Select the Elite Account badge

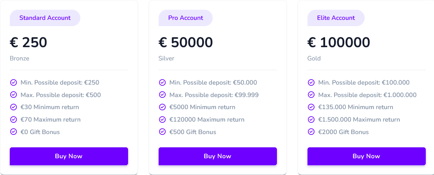(336, 18)
